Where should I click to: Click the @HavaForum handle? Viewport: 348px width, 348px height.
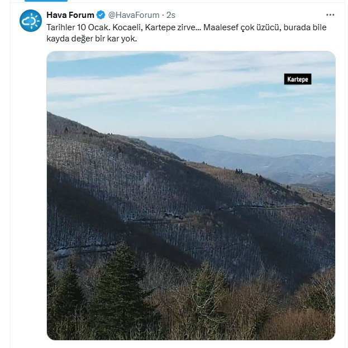[x=133, y=15]
